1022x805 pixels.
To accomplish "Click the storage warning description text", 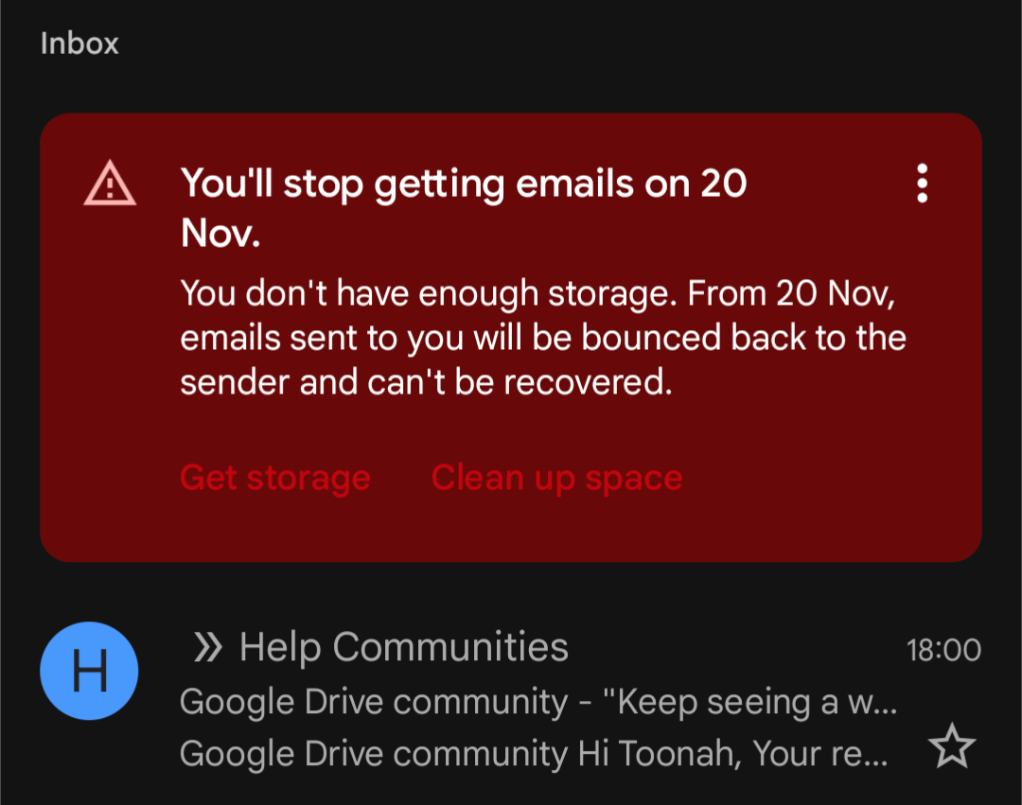I will [543, 338].
